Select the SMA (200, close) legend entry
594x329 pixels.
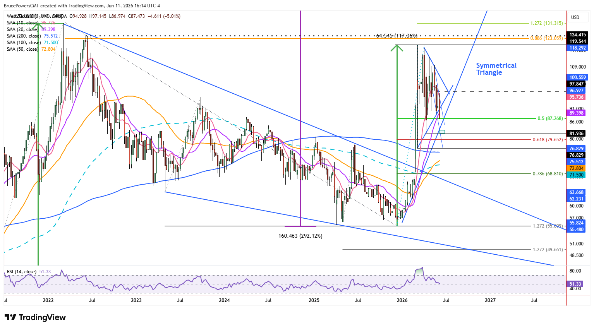[x=33, y=36]
